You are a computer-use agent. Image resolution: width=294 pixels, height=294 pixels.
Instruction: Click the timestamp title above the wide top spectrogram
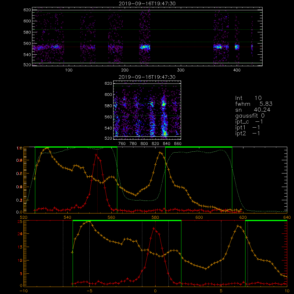point(147,4)
